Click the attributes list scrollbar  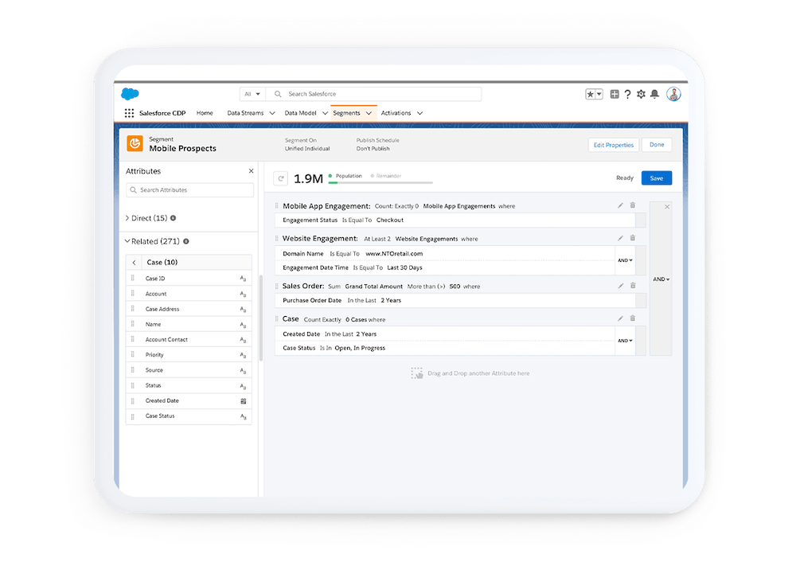coord(261,318)
